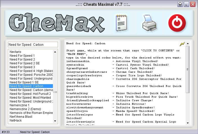Click the cheat heading Need for Speed: Carbon
Image resolution: width=198 pixels, height=134 pixels.
pyautogui.click(x=86, y=43)
